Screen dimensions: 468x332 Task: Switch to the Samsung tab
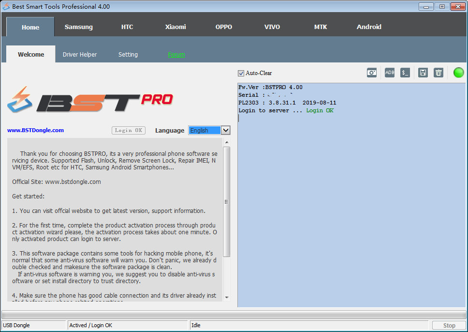tap(78, 27)
